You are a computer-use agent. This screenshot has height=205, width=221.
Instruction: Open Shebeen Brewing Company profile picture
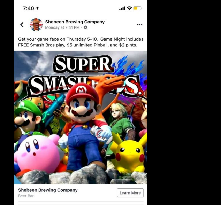click(36, 25)
